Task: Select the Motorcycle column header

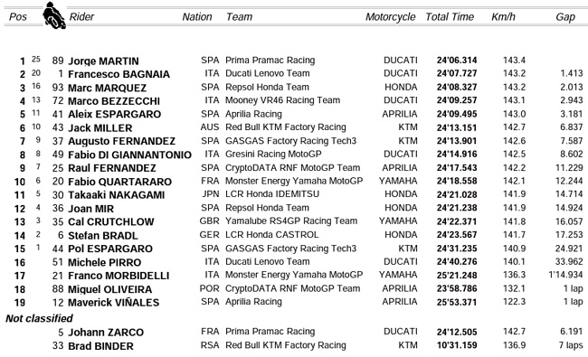Action: (391, 17)
